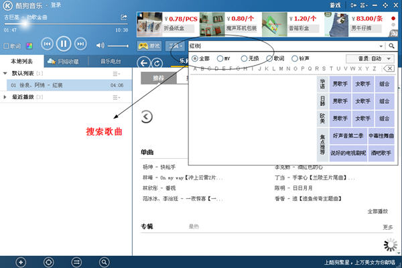Screen dimensions: 402x268
Task: Select the MV radio option
Action: click(219, 59)
